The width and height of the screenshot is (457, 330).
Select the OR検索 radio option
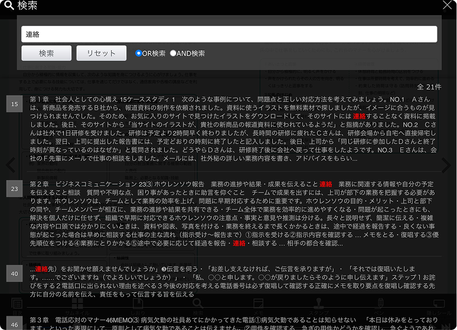tap(139, 53)
